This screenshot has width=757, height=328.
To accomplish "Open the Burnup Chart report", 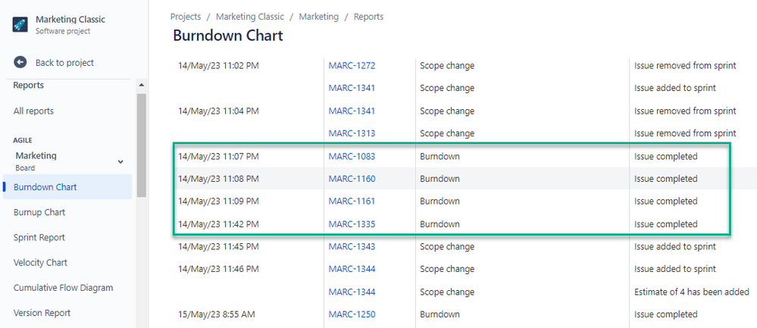I will click(x=39, y=212).
